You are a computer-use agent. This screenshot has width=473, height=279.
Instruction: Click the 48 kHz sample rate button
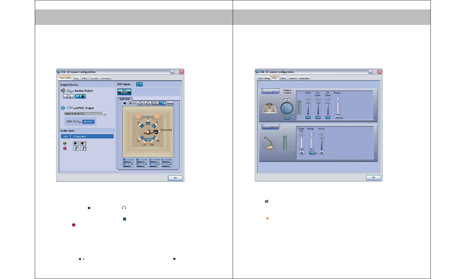[88, 122]
